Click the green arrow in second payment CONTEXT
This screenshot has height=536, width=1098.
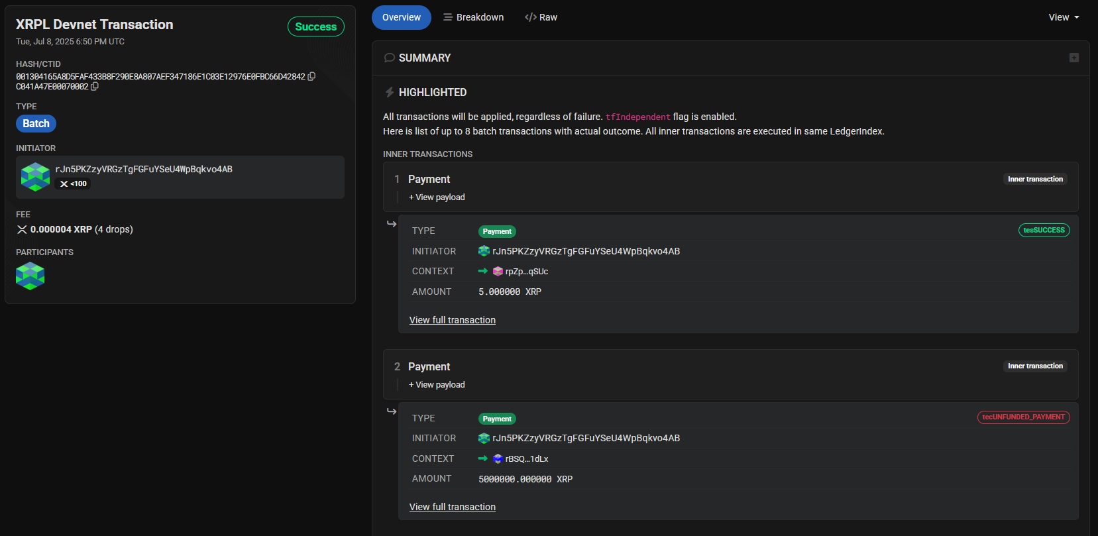point(482,458)
